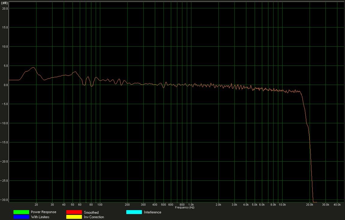Click the 5.0k frequency tick label
The height and width of the screenshot is (220, 345).
point(255,205)
